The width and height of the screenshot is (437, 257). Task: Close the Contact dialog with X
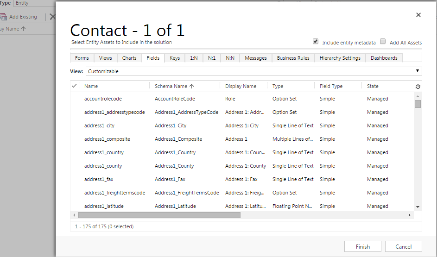click(x=418, y=15)
